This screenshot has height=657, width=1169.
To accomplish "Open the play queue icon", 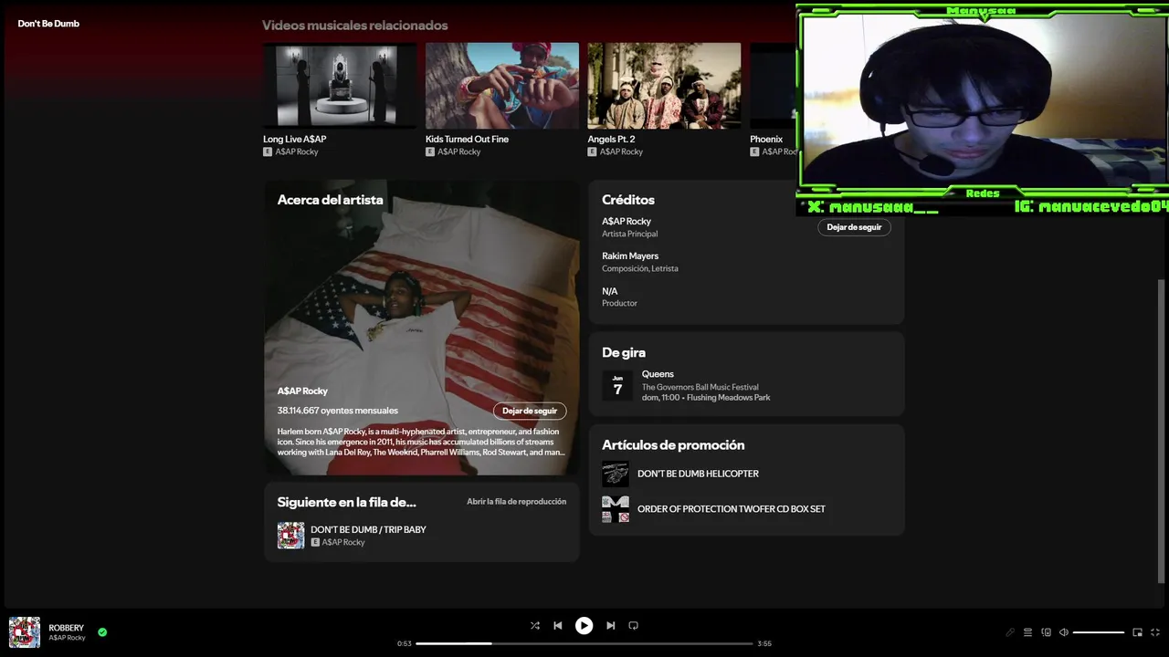I will 1027,632.
